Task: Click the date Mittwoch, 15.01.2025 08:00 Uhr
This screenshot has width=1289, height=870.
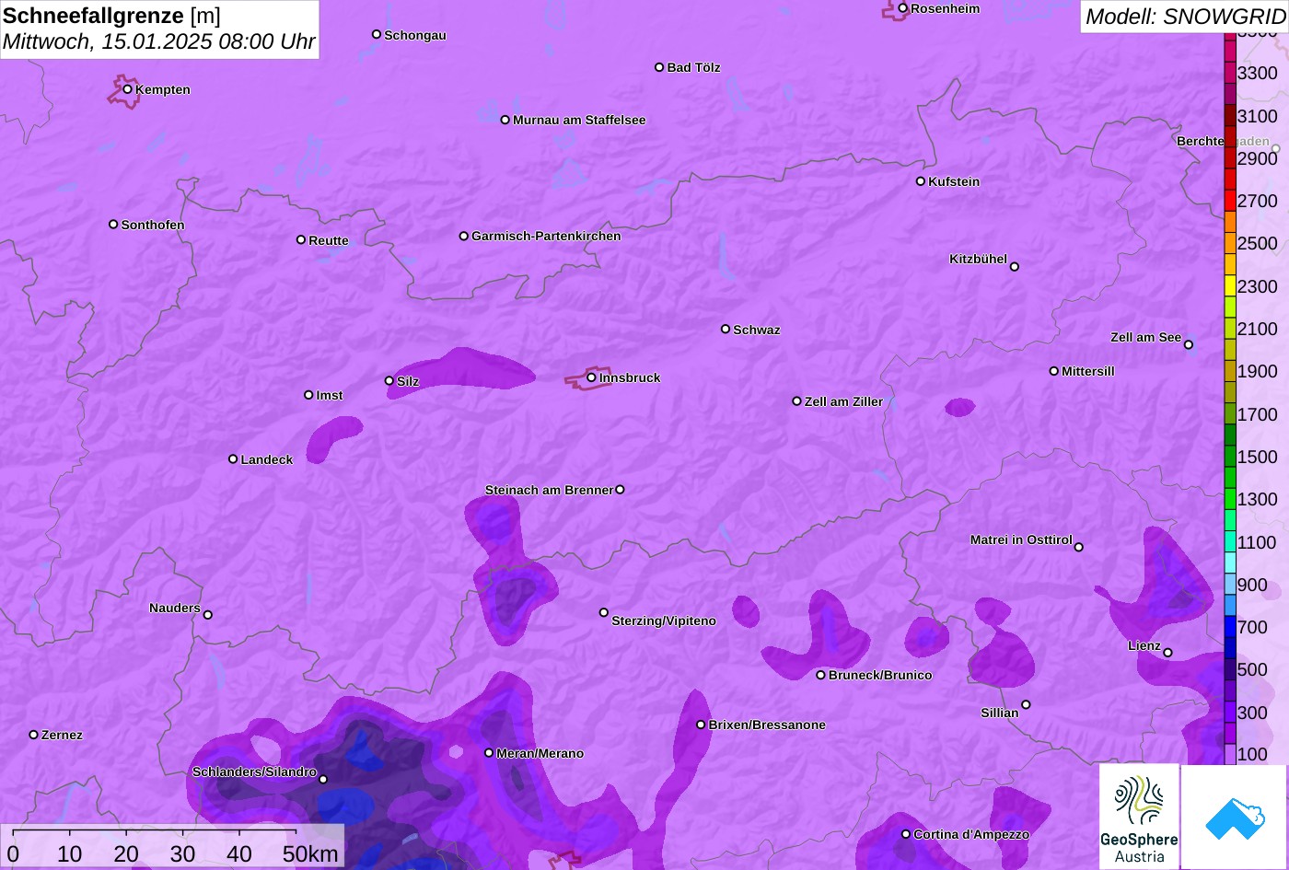Action: 159,41
